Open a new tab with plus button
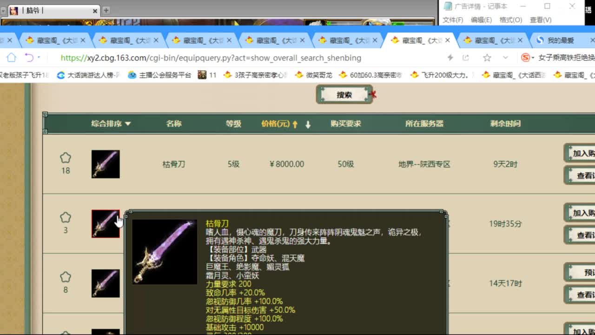 [x=106, y=10]
